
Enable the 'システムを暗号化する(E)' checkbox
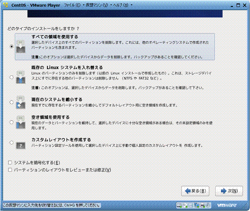pos(10,162)
